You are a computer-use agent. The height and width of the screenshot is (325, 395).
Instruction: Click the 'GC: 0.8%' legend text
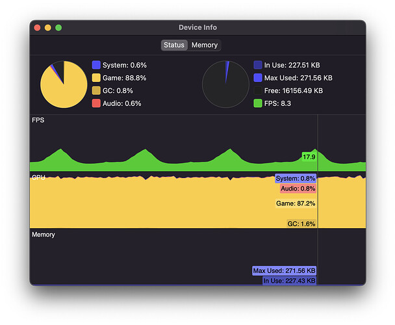[x=118, y=91]
